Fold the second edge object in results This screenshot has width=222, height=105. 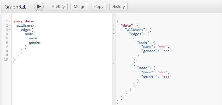point(114,64)
